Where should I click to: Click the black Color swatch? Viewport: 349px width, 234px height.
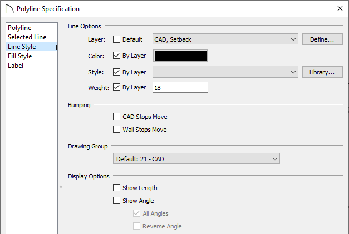click(x=180, y=56)
